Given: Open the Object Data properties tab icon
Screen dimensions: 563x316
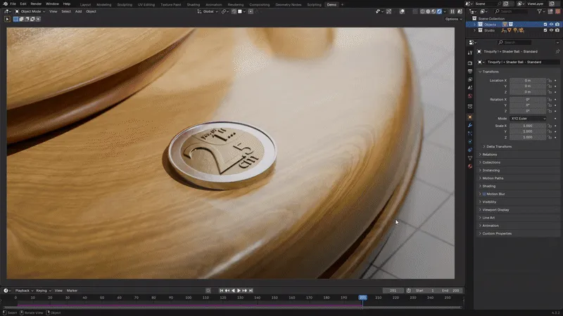Looking at the screenshot, I should click(x=470, y=158).
